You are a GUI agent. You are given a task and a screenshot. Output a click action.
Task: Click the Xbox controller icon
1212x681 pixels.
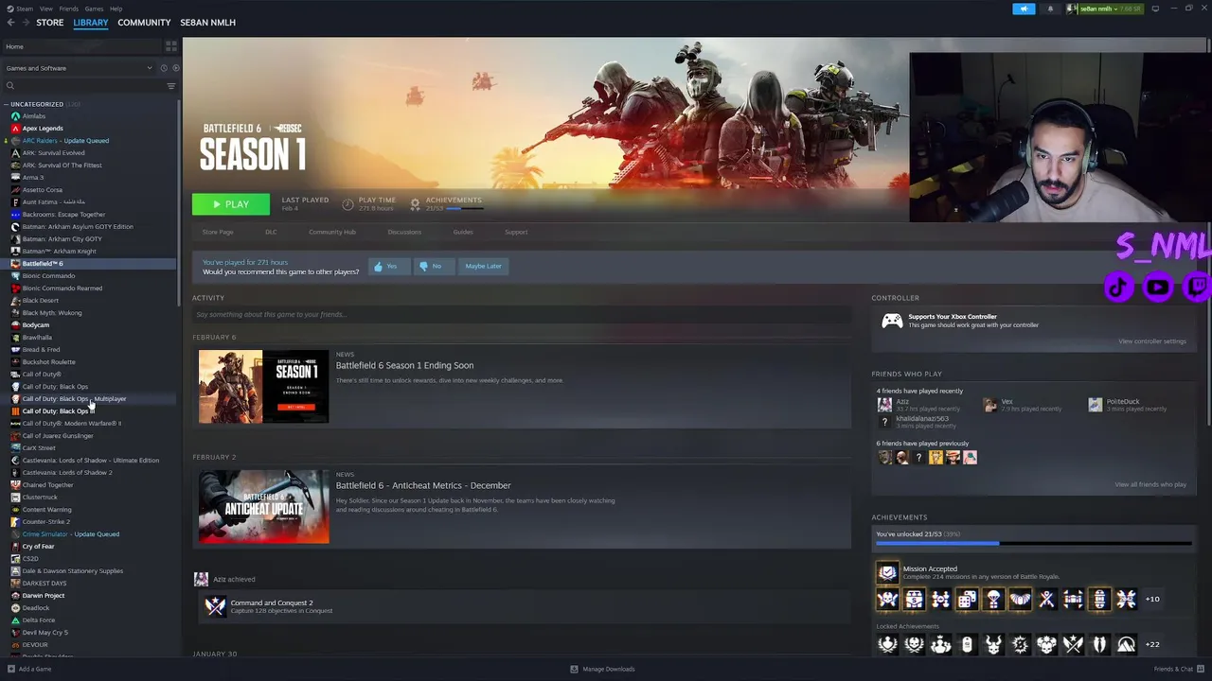tap(892, 322)
